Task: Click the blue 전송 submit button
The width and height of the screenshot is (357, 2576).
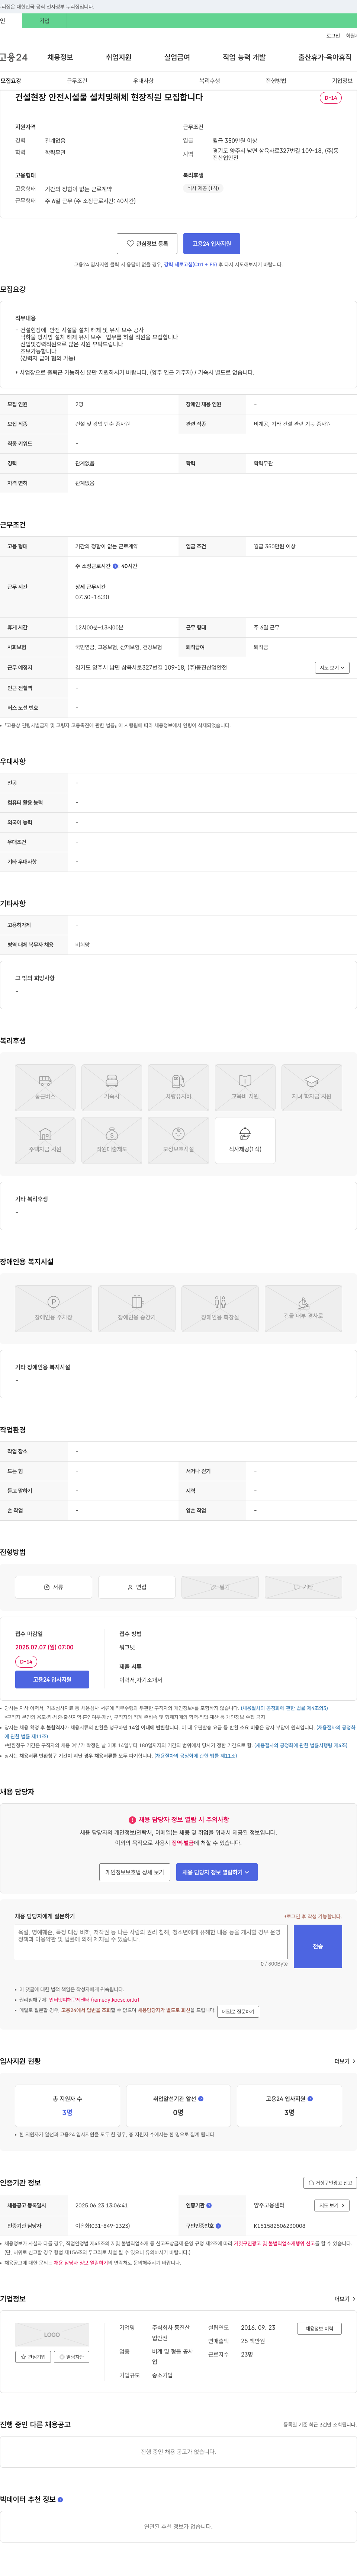Action: click(x=318, y=1946)
